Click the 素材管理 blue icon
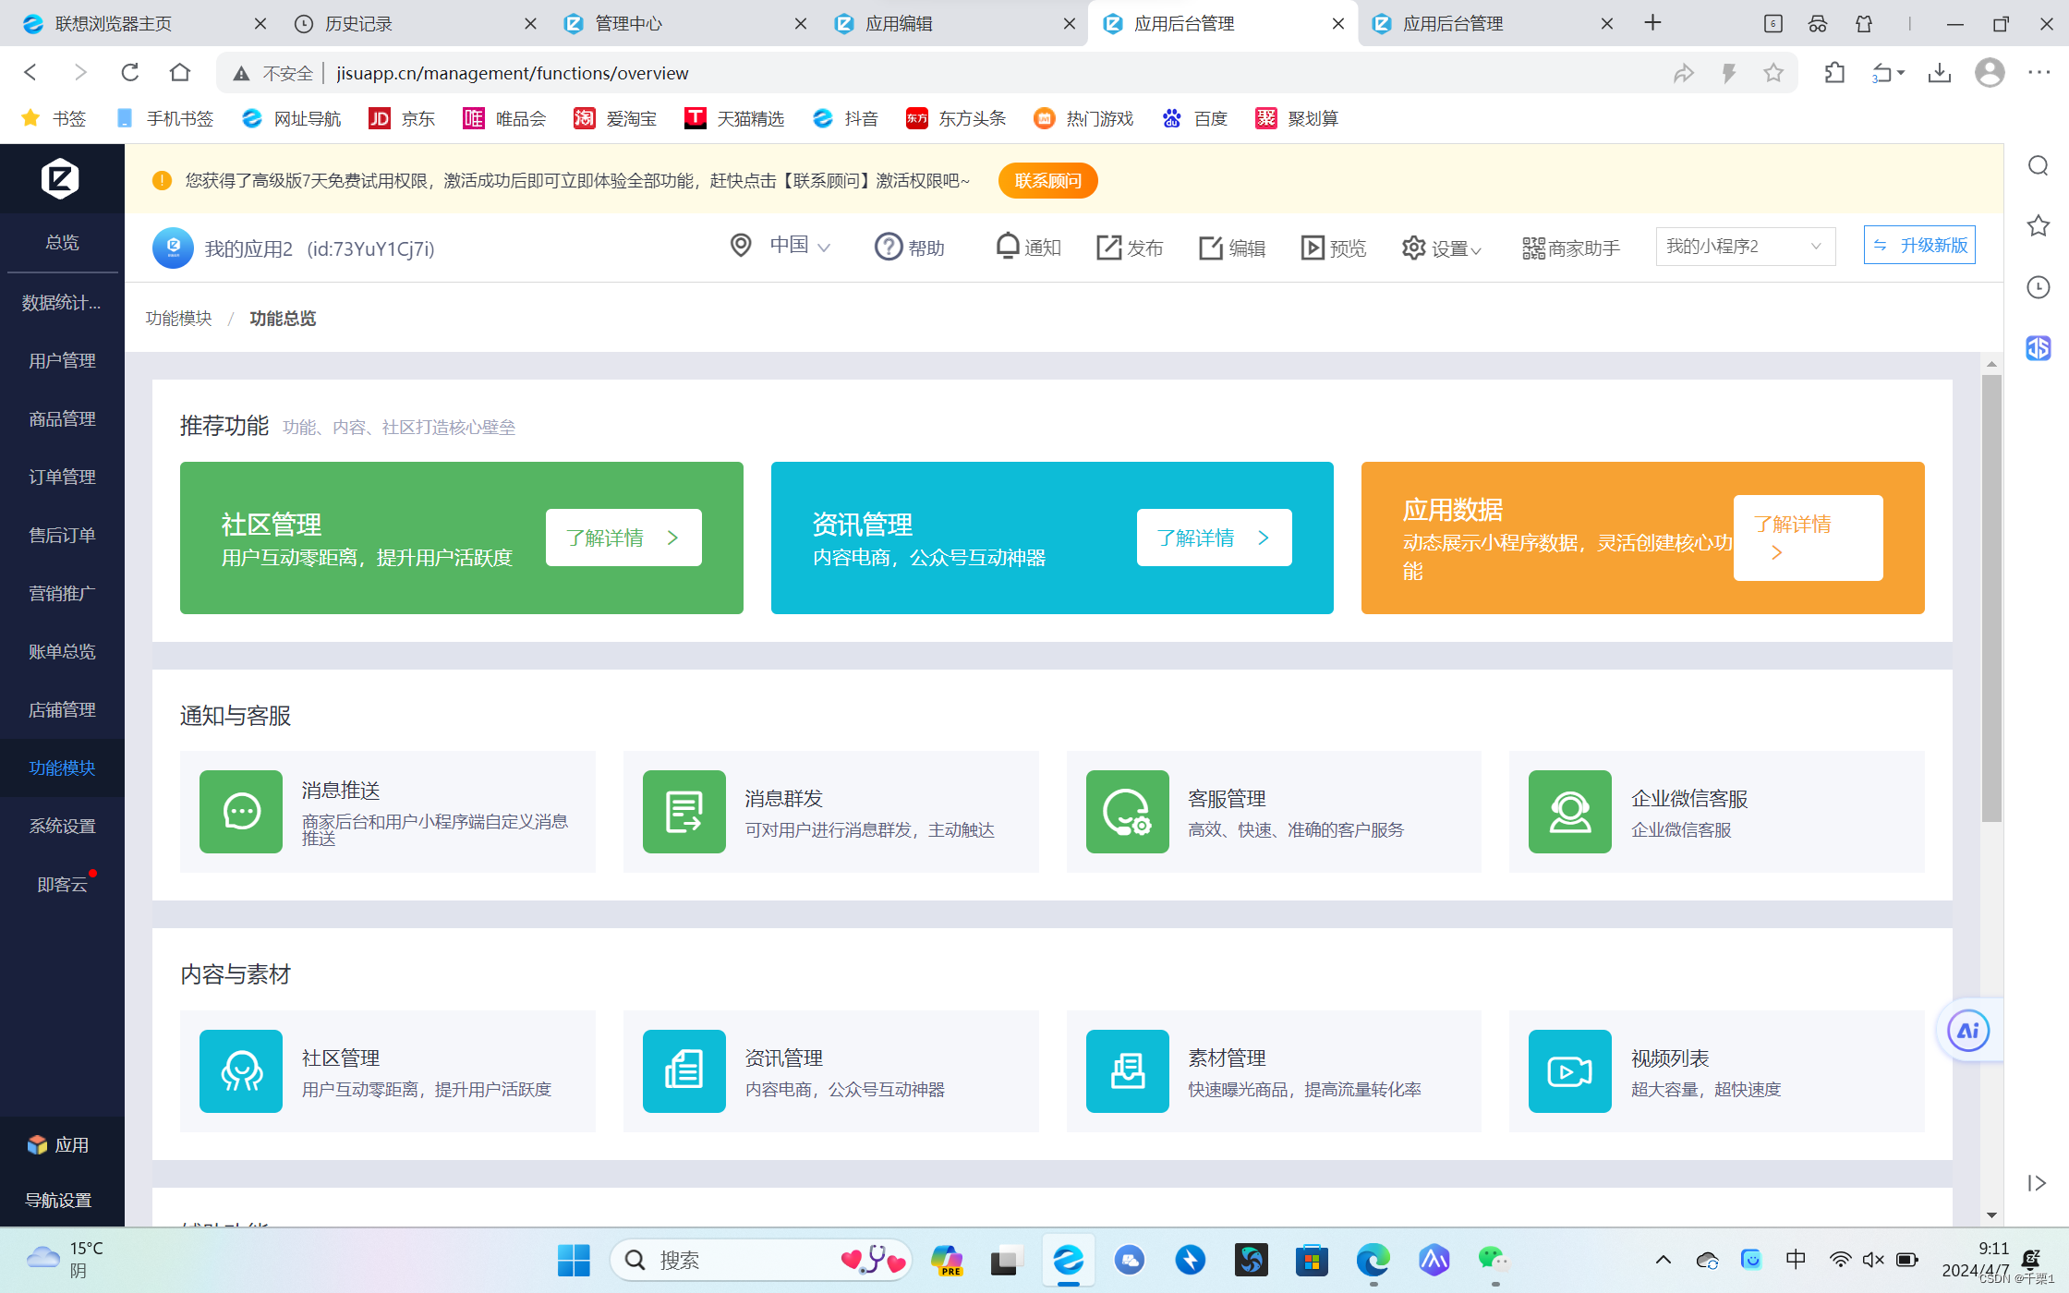Screen dimensions: 2069x1293 [1127, 1071]
